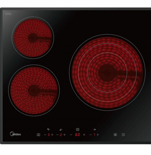Tap the timer clock icon
This screenshot has width=151, height=155.
[78, 129]
